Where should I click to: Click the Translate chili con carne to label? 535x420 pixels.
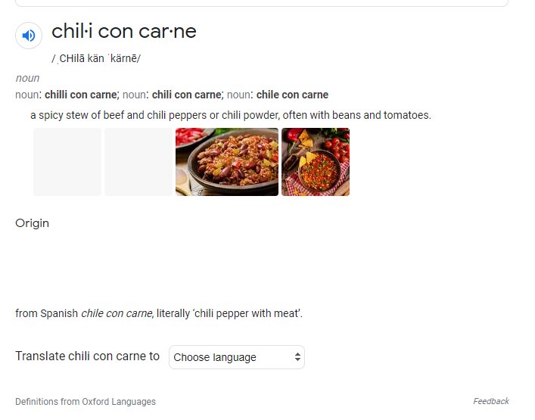(x=87, y=356)
